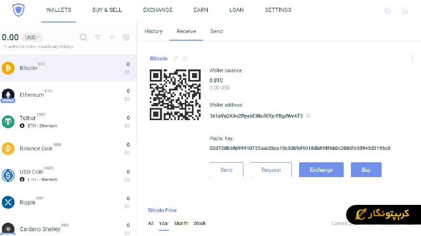421x236 pixels.
Task: Click the Cardano Shelley coin icon
Action: (8, 229)
